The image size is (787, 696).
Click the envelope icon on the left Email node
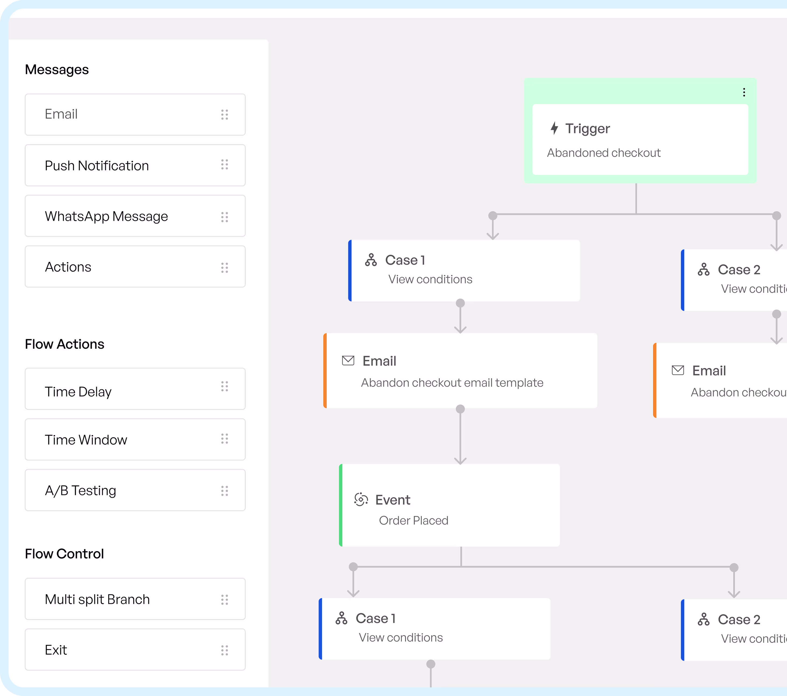click(348, 361)
